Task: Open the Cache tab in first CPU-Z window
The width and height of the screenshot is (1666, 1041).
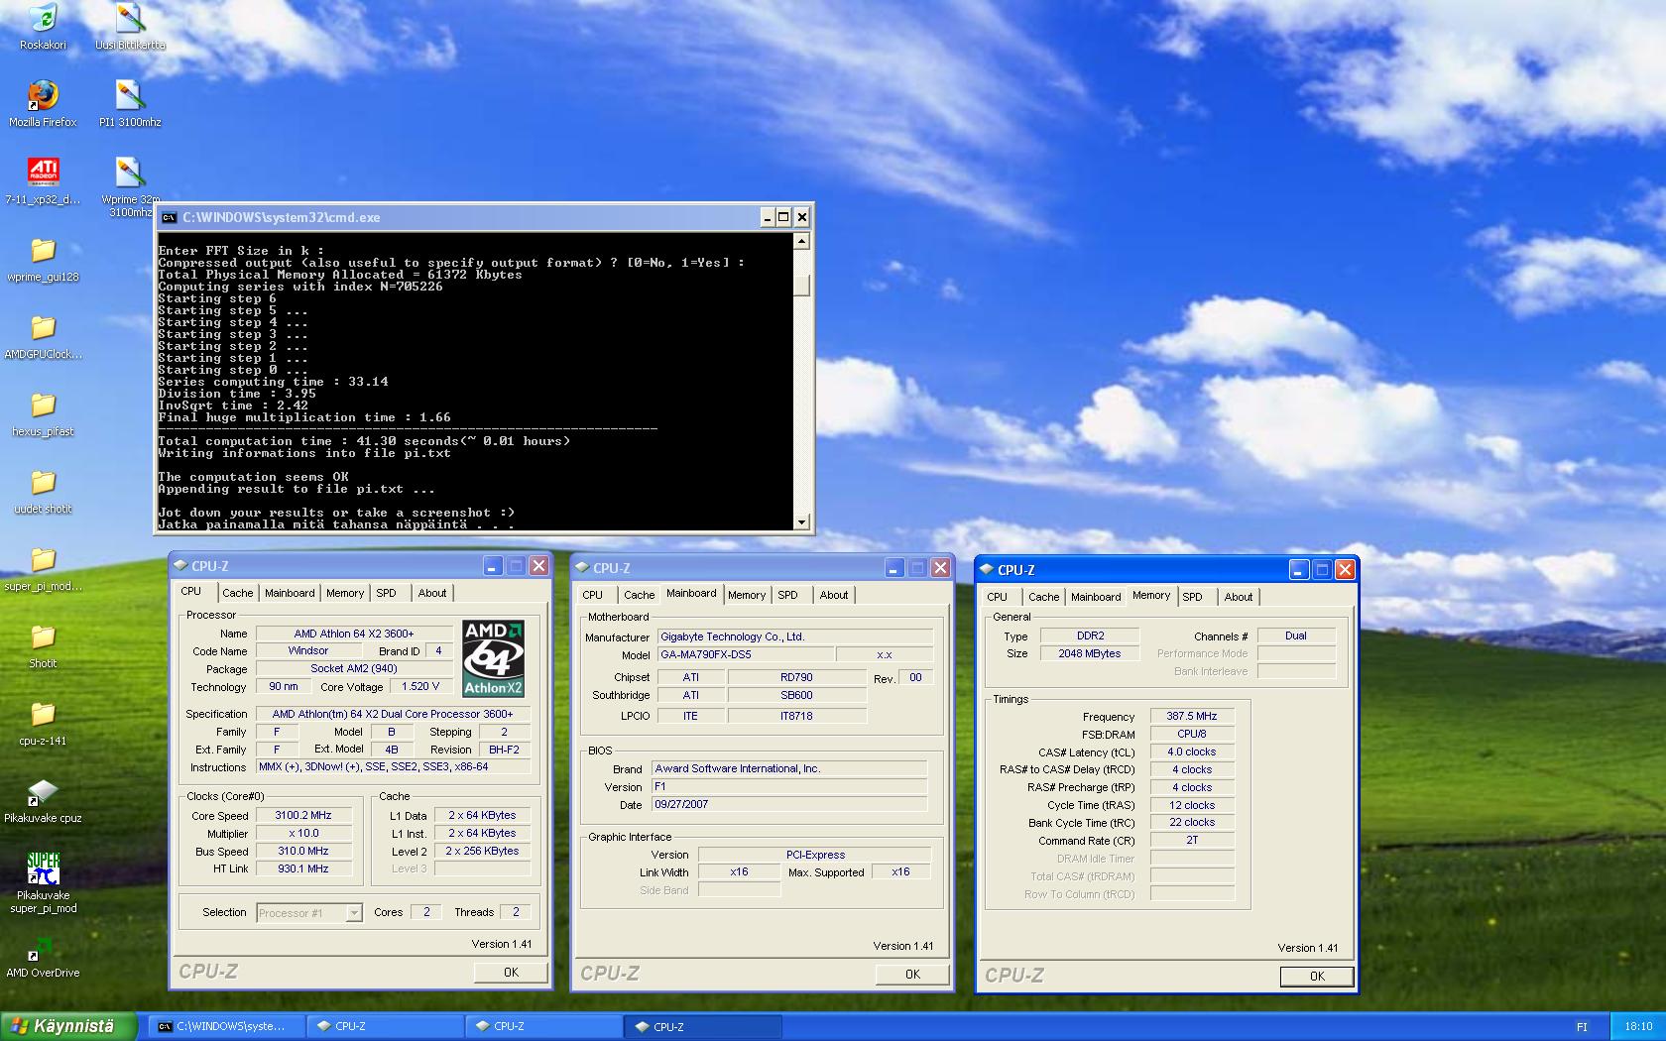Action: point(237,593)
